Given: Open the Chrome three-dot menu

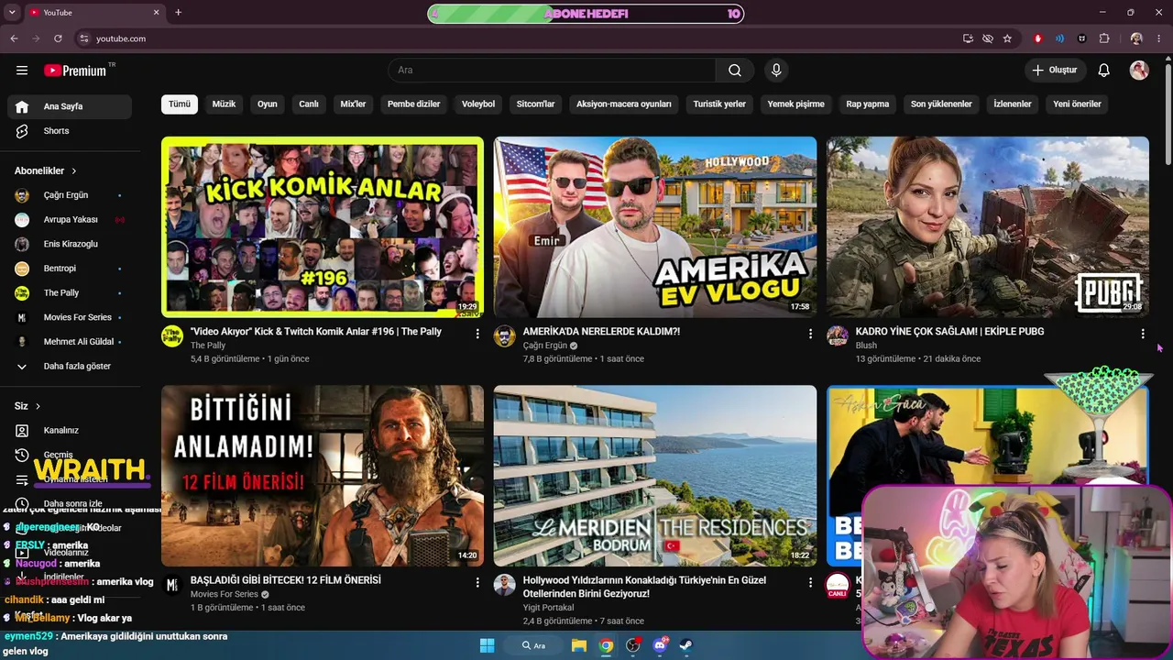Looking at the screenshot, I should tap(1159, 38).
